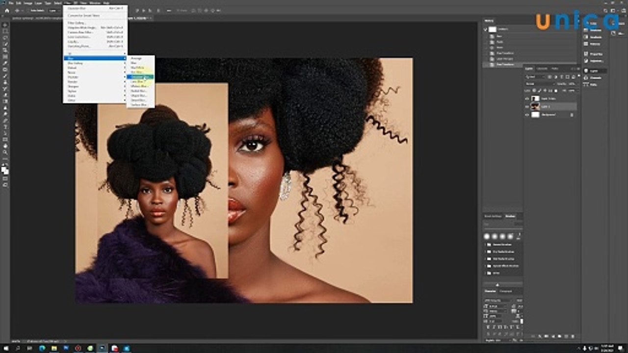Viewport: 628px width, 353px height.
Task: Select the Crop tool
Action: coord(5,50)
